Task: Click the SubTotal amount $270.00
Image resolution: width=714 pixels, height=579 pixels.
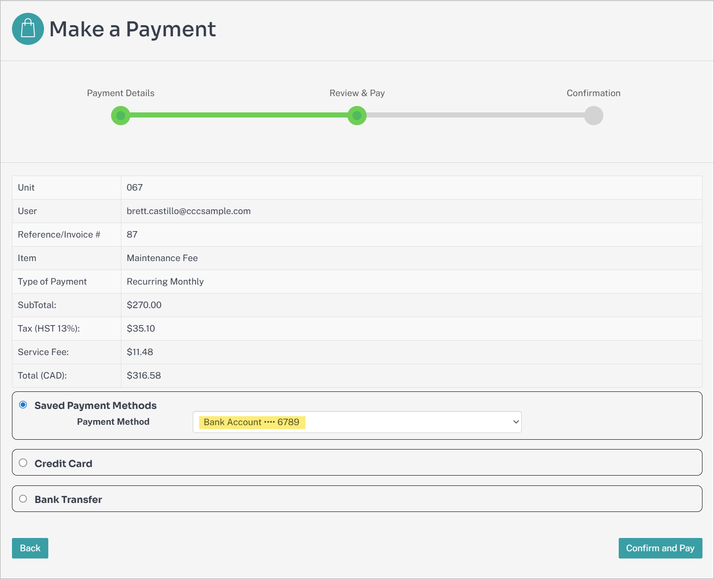Action: [x=144, y=305]
